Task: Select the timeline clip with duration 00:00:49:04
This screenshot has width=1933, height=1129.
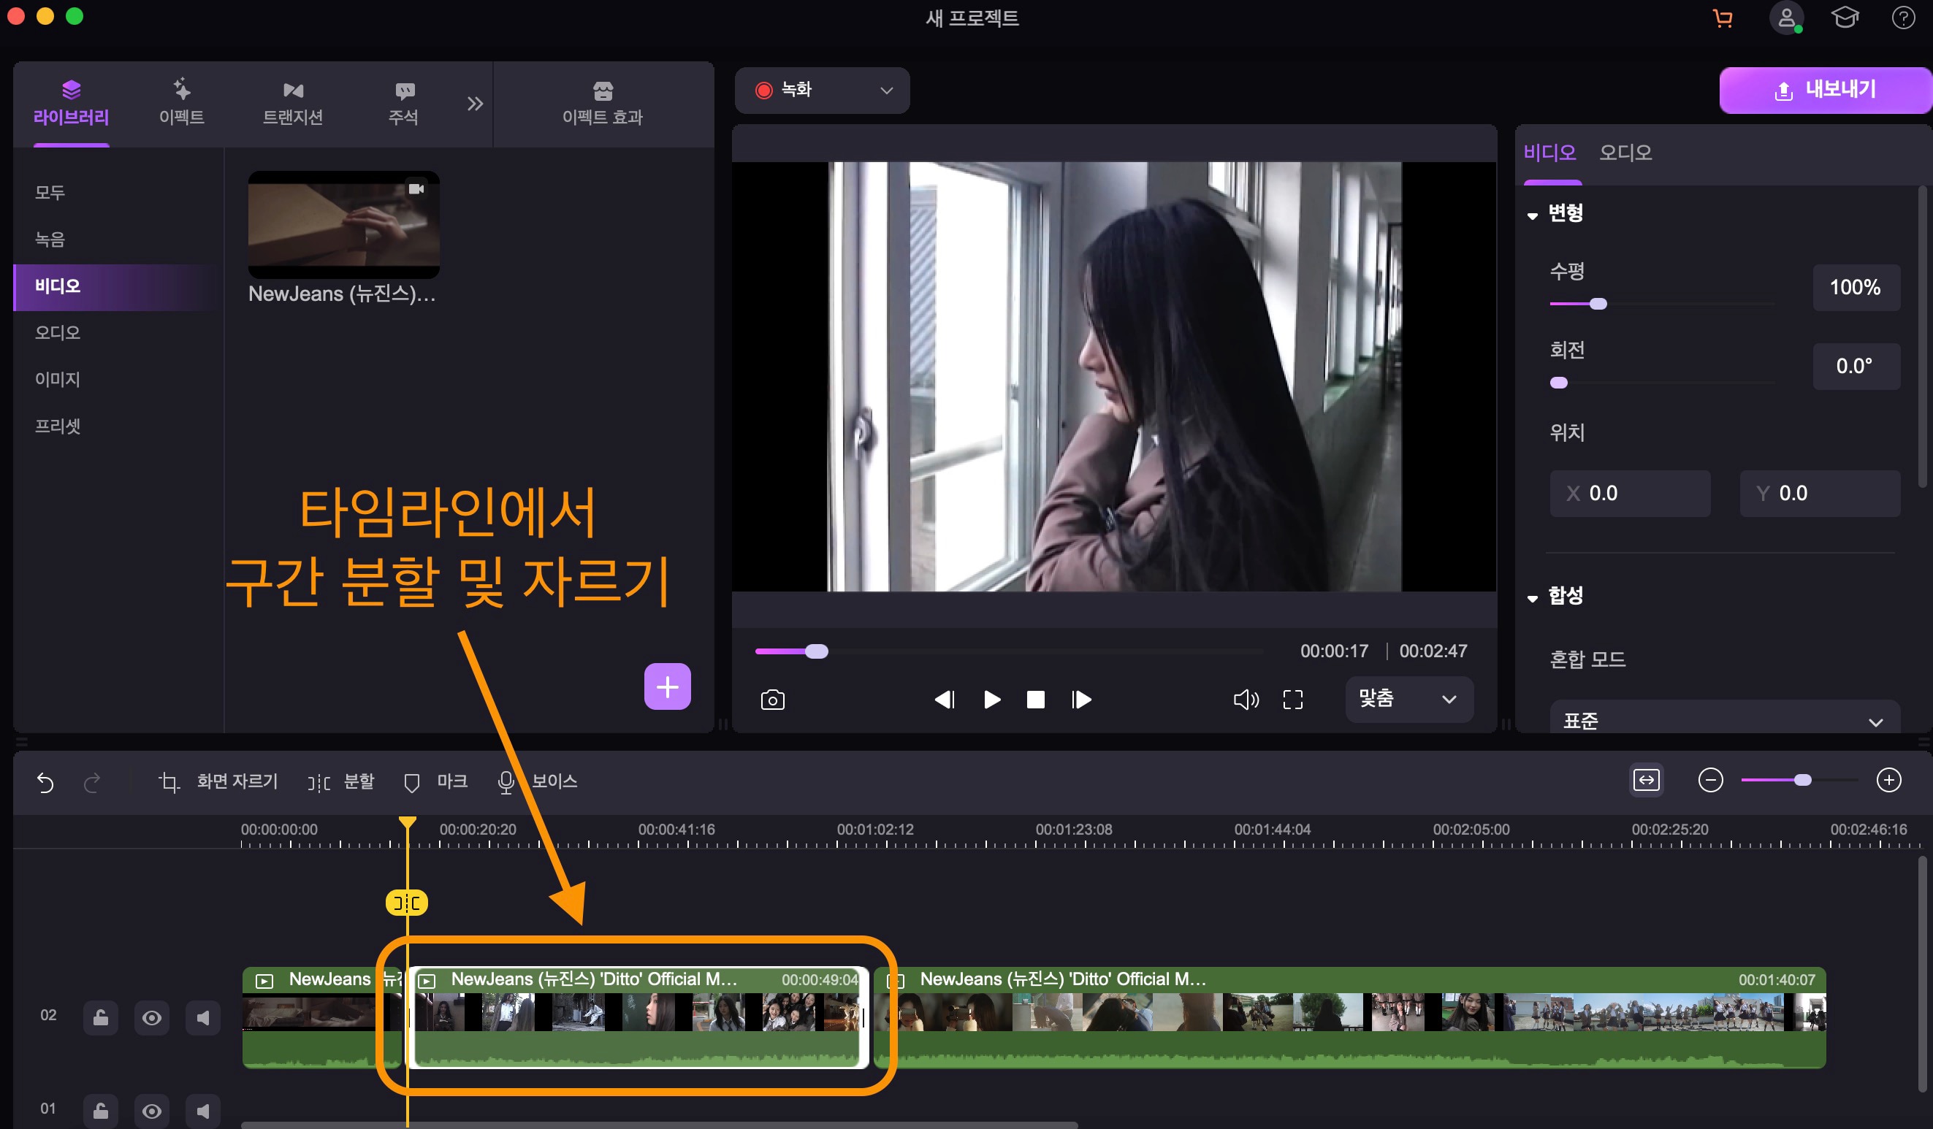Action: click(639, 1017)
